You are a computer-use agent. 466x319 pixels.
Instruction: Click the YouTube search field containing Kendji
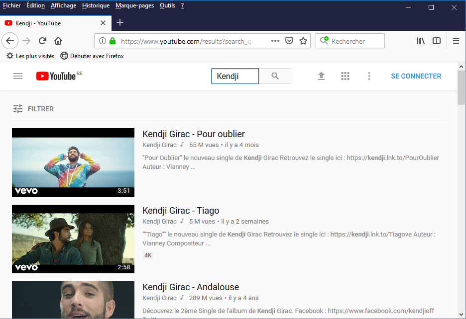pos(235,76)
